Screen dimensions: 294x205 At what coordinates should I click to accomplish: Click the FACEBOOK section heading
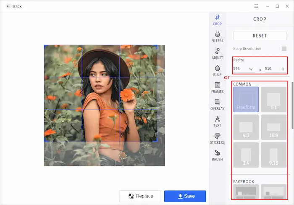tap(244, 181)
